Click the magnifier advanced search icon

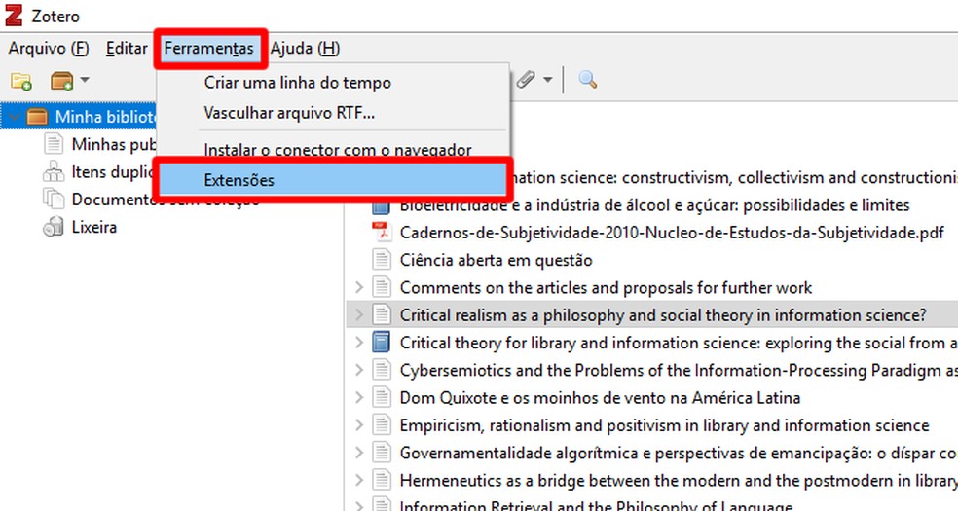tap(587, 80)
